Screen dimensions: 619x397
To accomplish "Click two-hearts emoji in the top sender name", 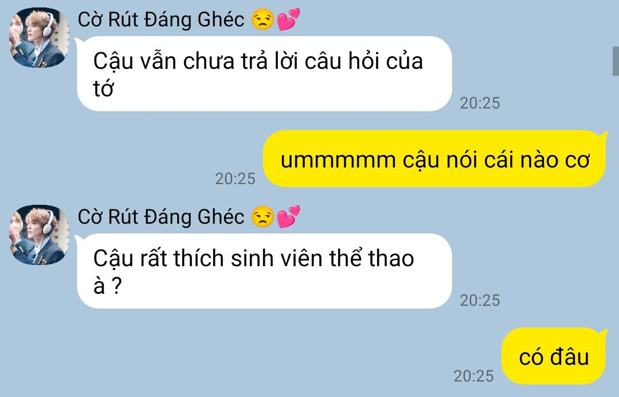I will [x=288, y=20].
